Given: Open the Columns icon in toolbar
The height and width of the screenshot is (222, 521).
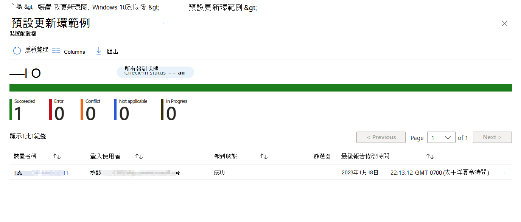Looking at the screenshot, I should [56, 51].
